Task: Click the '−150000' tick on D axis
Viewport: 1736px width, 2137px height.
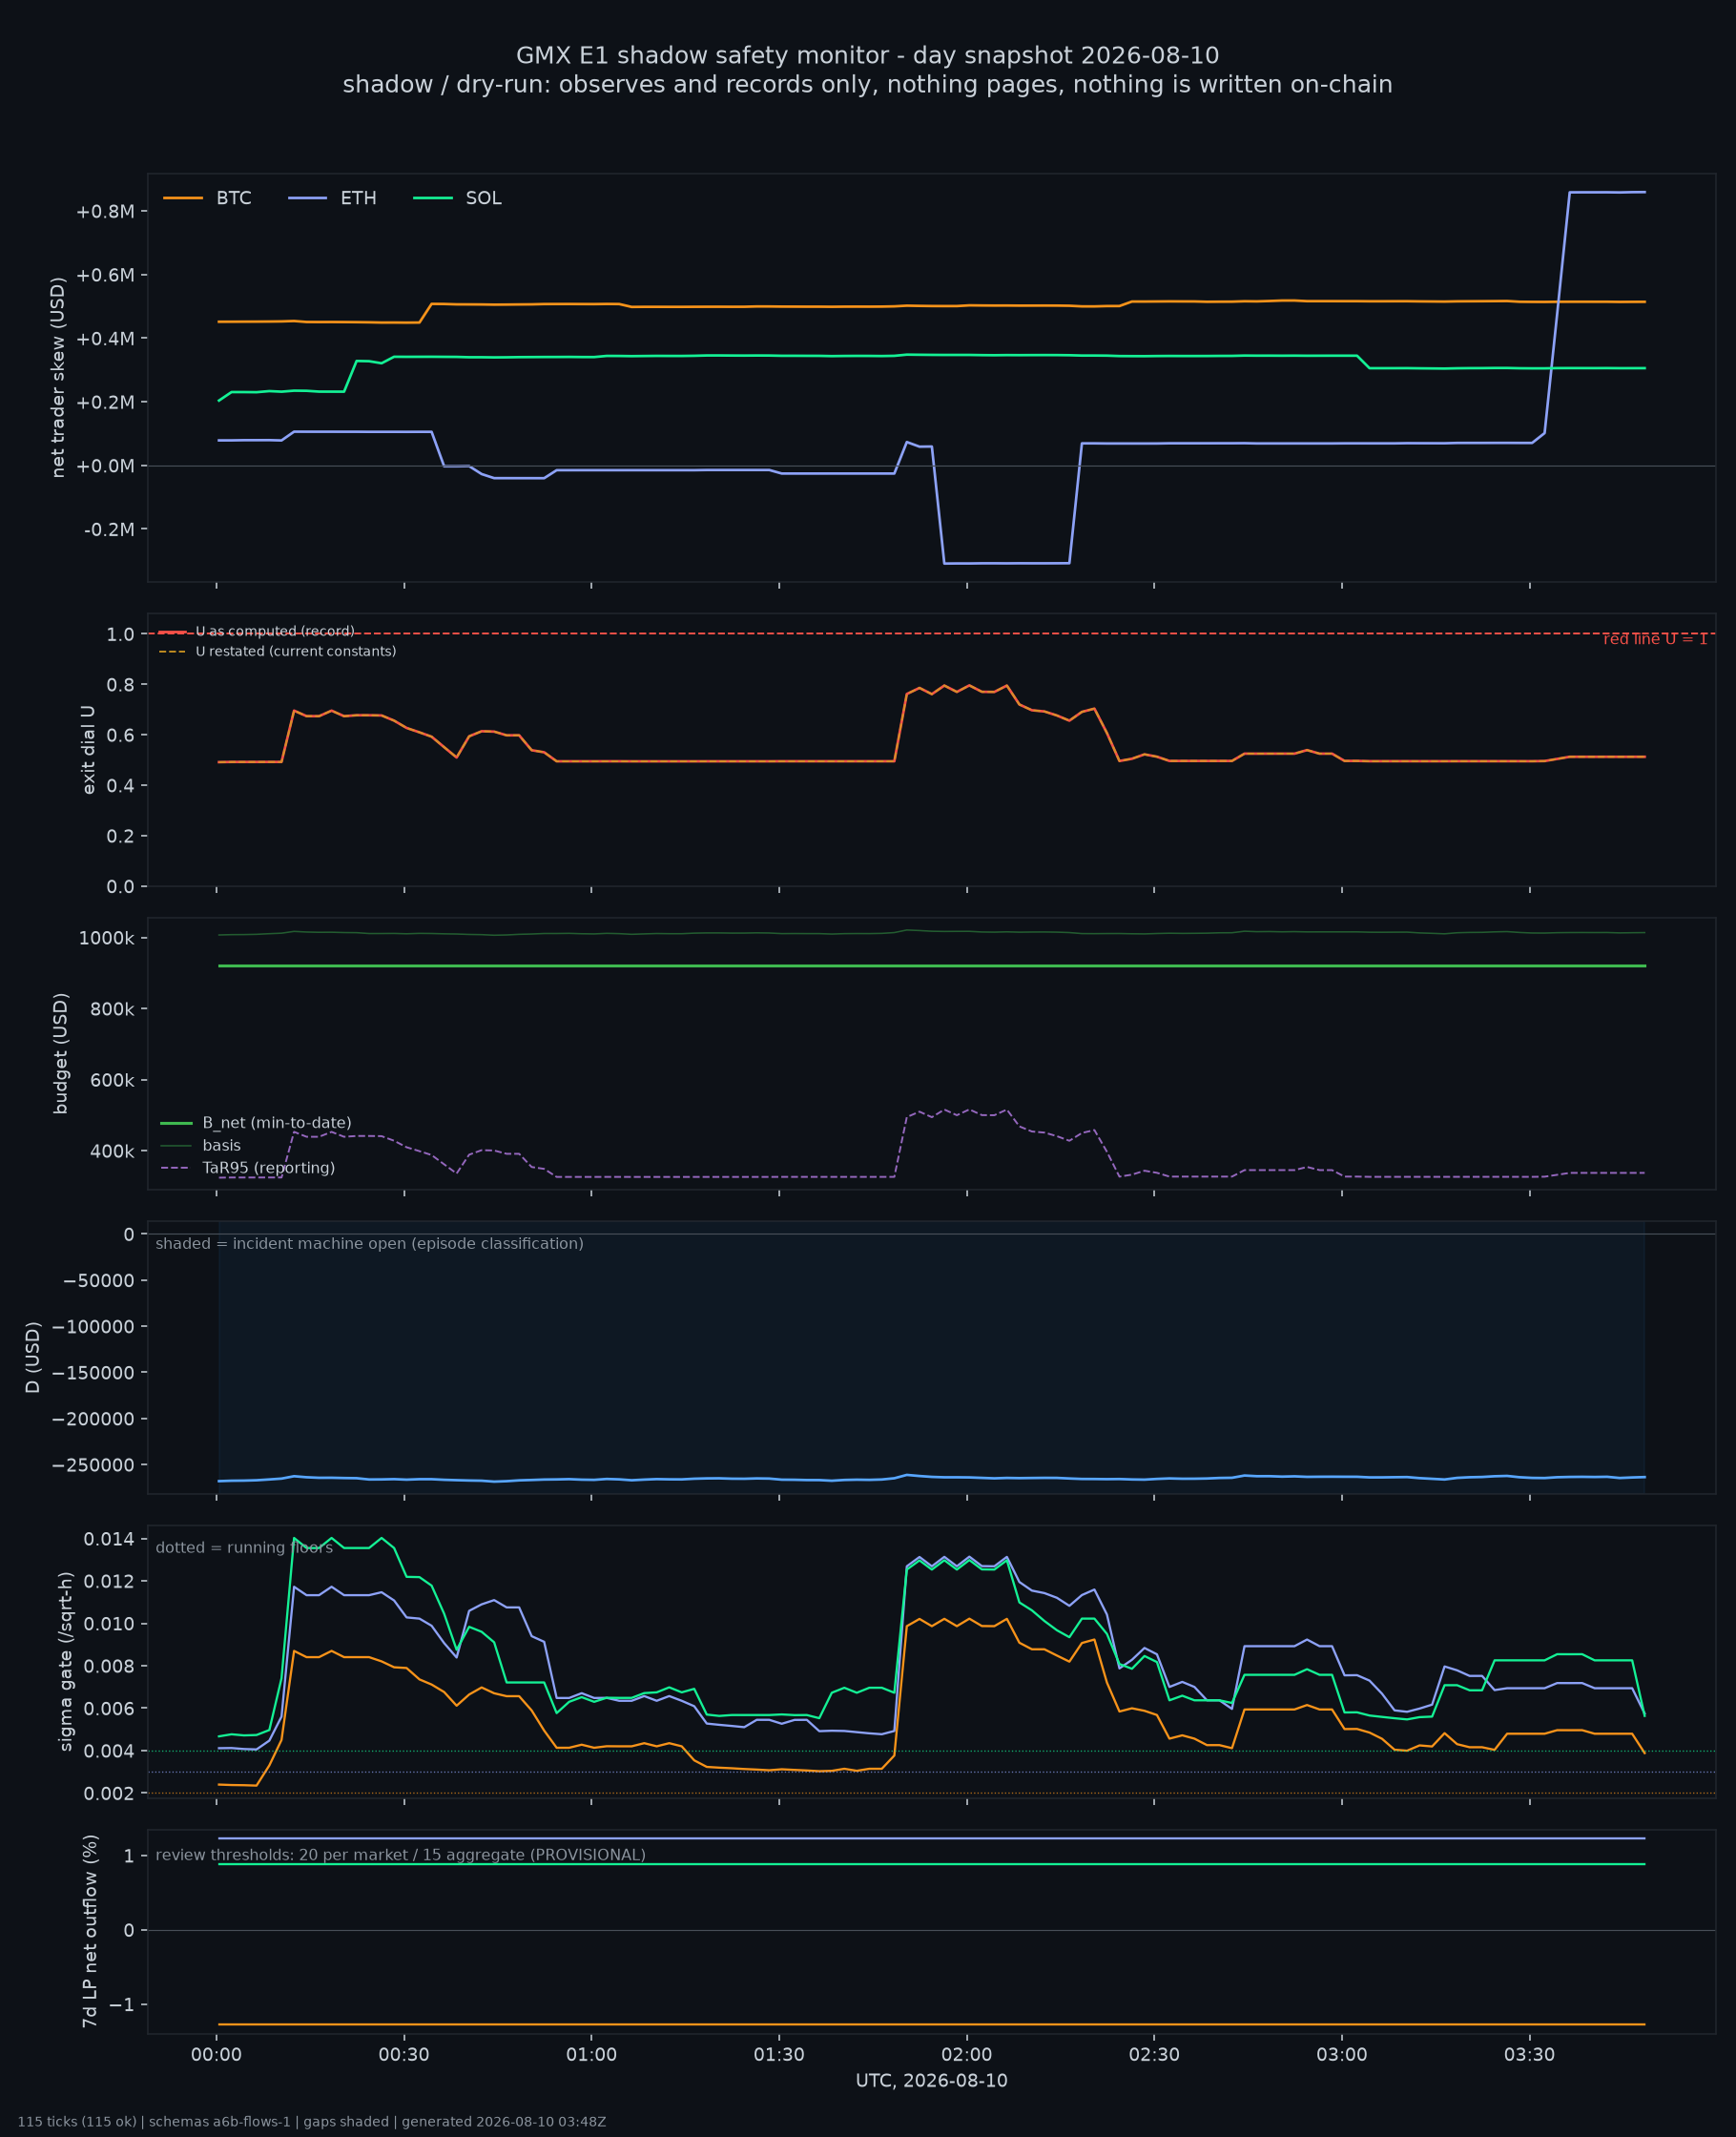Action: pos(93,1373)
